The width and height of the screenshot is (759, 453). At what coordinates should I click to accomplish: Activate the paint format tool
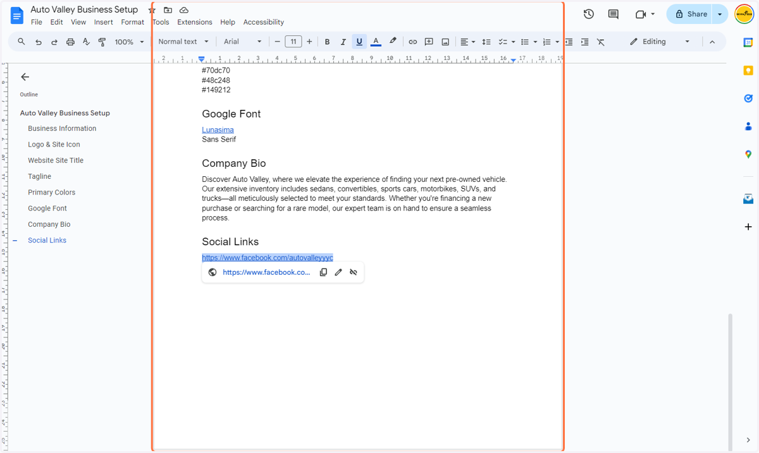pos(102,42)
